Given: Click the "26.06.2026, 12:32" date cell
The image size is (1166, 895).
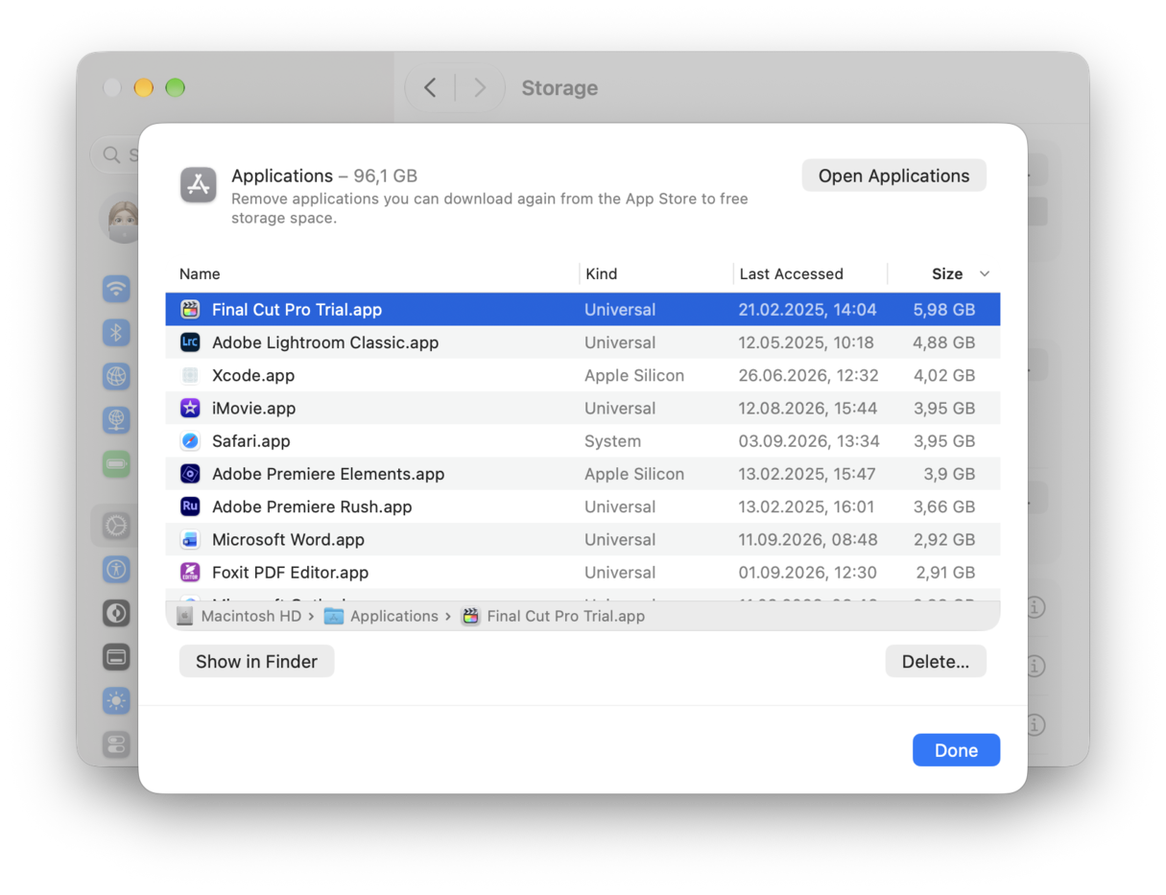Looking at the screenshot, I should coord(808,375).
